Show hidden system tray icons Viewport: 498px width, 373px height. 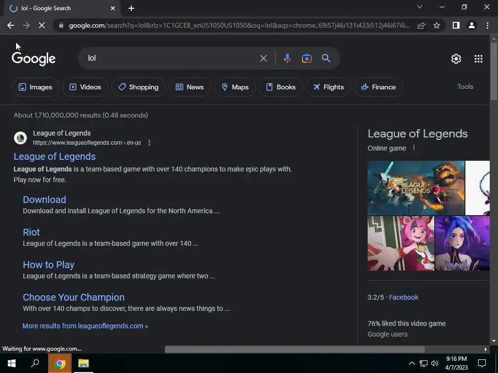tap(411, 363)
